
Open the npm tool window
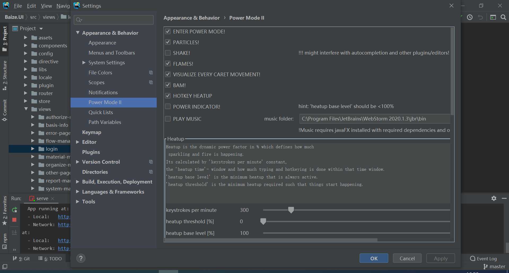[x=5, y=241]
